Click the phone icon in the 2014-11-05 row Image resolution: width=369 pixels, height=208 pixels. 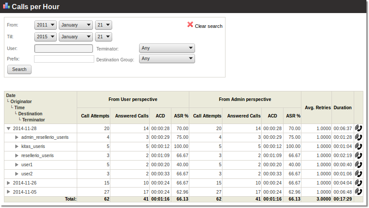(359, 191)
